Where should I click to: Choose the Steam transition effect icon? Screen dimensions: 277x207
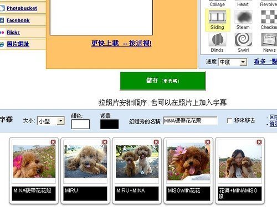[243, 17]
